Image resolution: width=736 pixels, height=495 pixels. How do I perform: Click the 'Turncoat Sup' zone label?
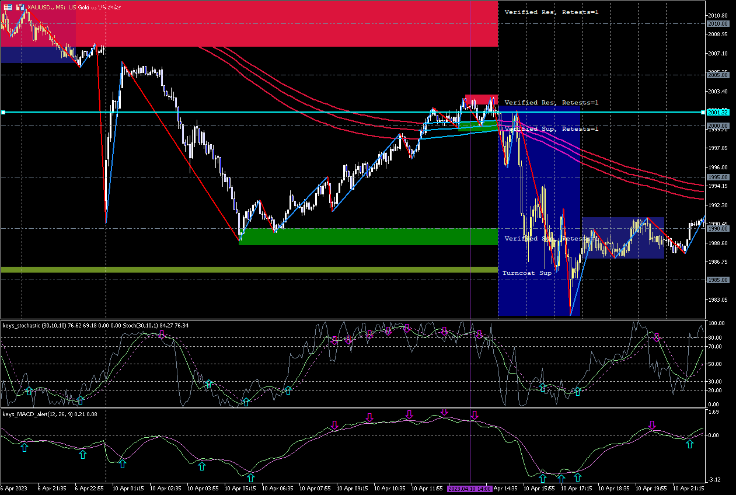coord(527,273)
